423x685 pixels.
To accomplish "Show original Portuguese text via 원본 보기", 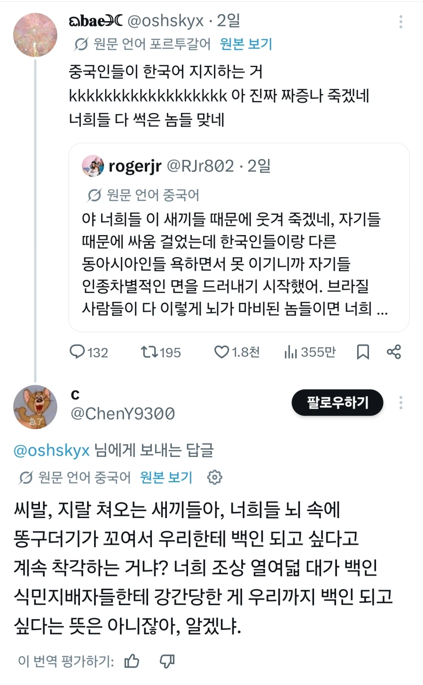I will click(246, 44).
